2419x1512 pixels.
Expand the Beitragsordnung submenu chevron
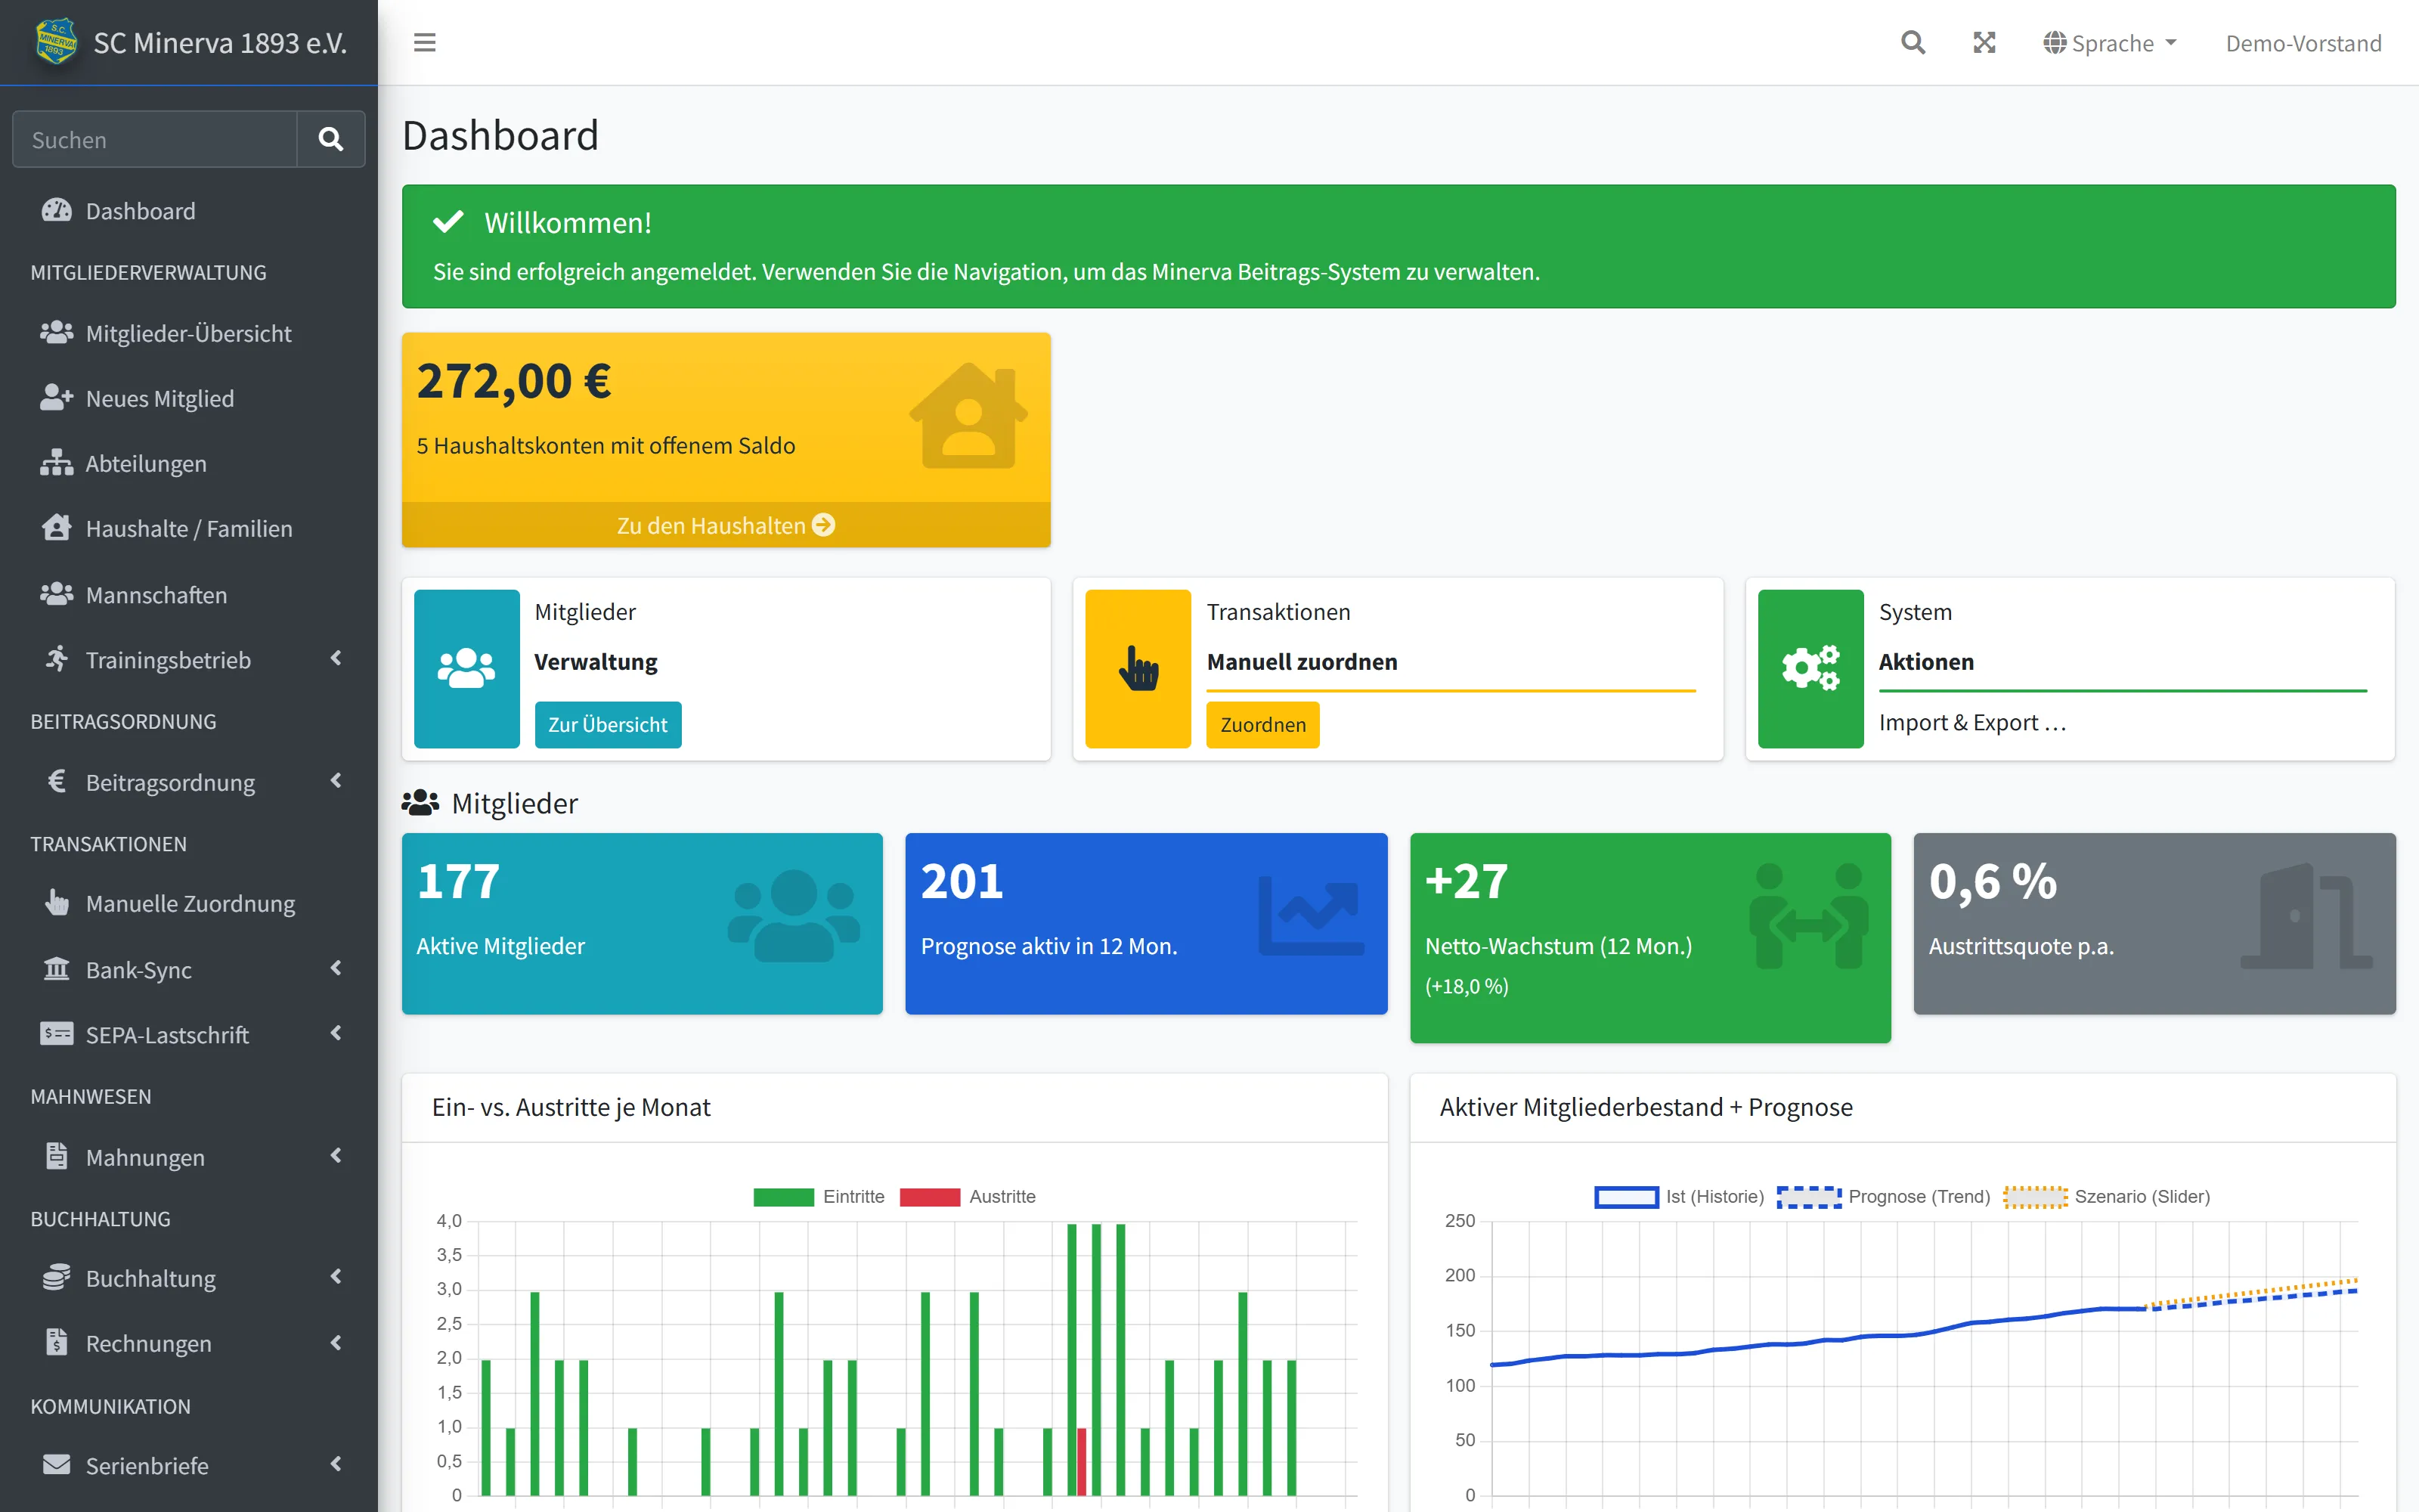(x=337, y=780)
